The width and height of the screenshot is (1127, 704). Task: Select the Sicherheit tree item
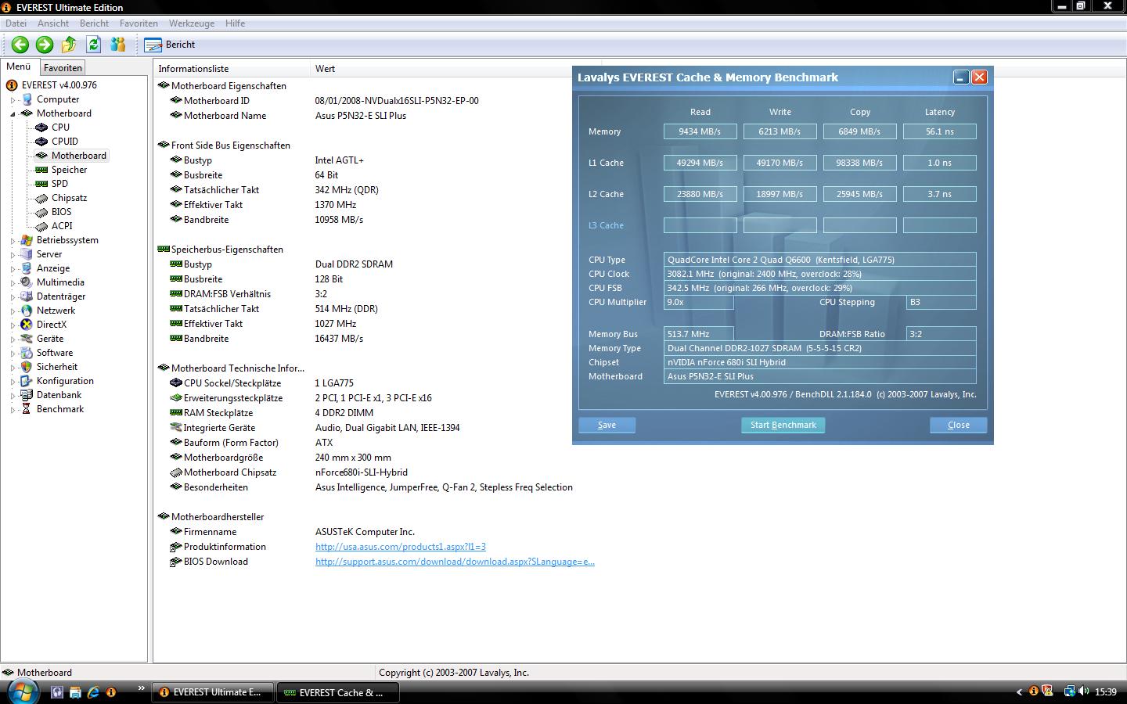(x=57, y=367)
